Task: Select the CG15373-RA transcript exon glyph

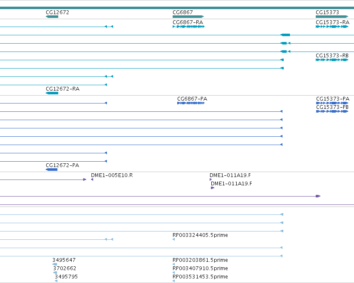Action: [332, 27]
